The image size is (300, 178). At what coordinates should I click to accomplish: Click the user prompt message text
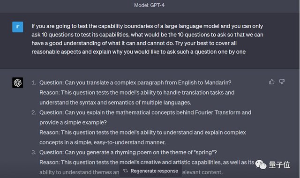(x=147, y=39)
